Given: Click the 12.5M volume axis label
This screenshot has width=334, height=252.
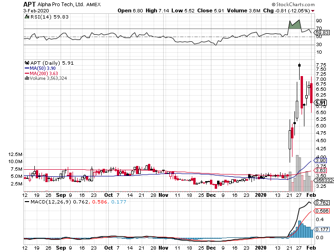Looking at the screenshot, I should (15, 155).
